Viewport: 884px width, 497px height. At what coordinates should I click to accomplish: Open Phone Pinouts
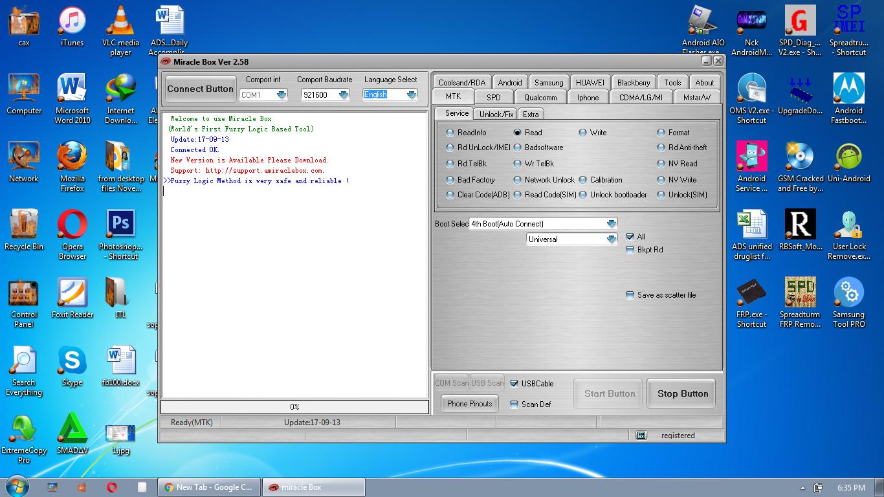click(x=469, y=404)
